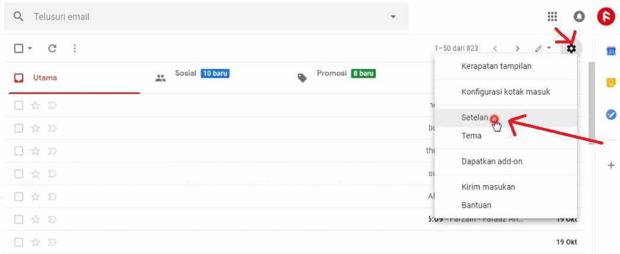The image size is (620, 254).
Task: Choose Setelan from the settings menu
Action: point(475,118)
